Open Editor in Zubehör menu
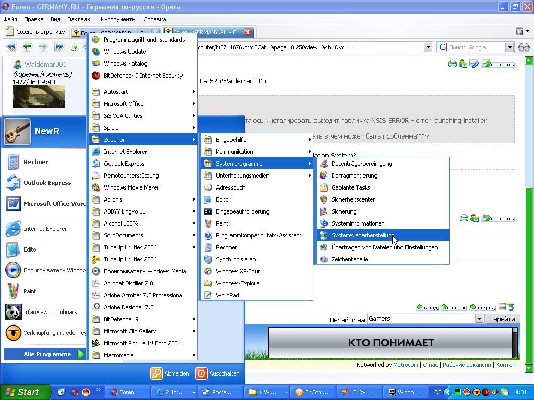Viewport: 534px width, 400px height. (257, 199)
